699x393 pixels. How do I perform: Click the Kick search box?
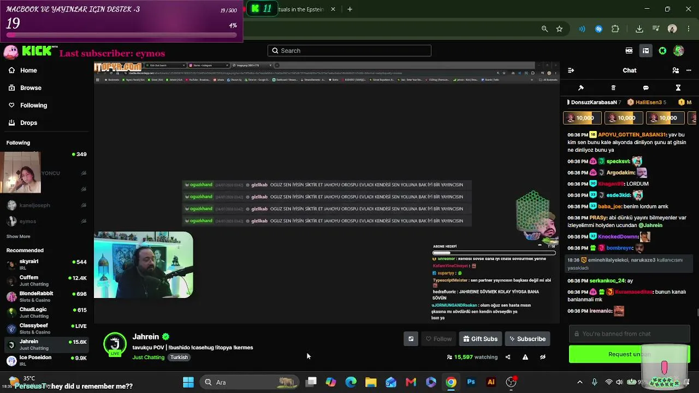click(349, 51)
